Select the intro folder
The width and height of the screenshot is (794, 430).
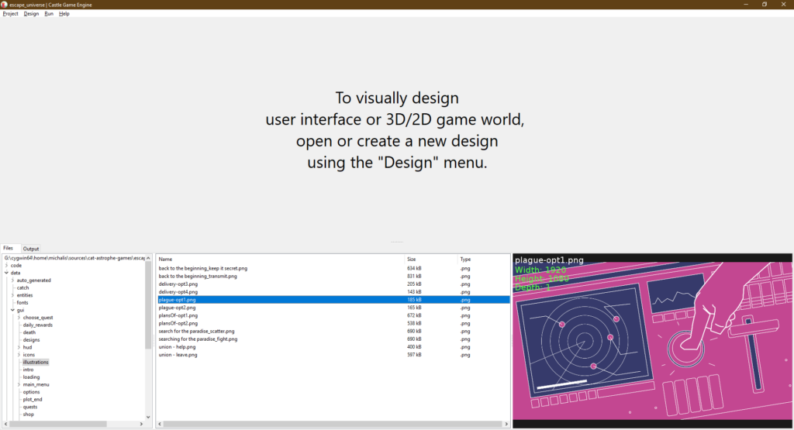(x=28, y=370)
